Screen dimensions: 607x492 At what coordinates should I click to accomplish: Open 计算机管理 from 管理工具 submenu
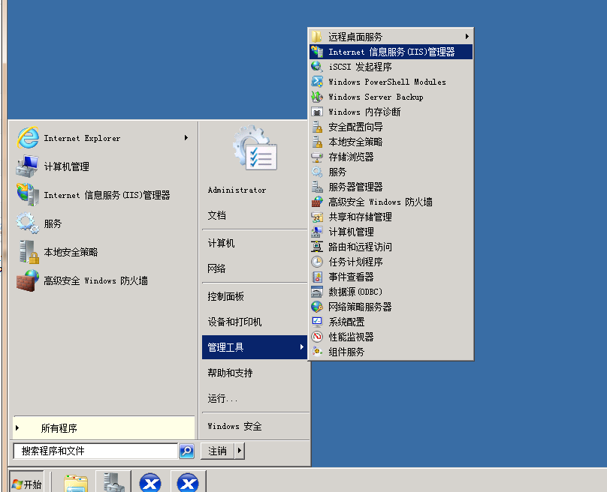tap(391, 232)
